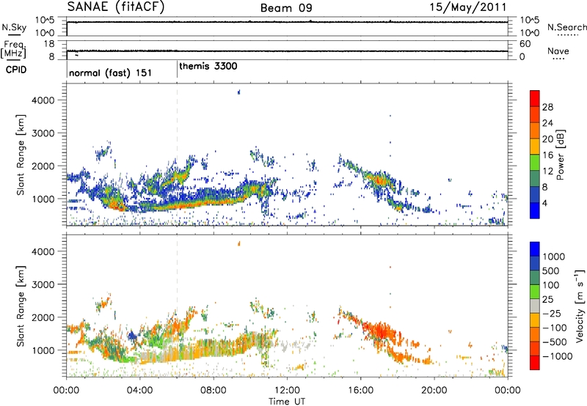Click the dashed CPID-change line in velocity panel
Image resolution: width=587 pixels, height=406 pixels.
[x=177, y=306]
